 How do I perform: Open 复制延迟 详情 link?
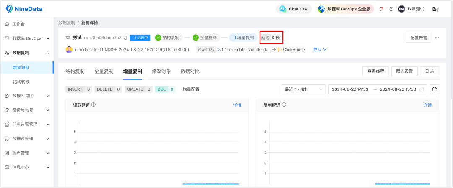[427, 105]
